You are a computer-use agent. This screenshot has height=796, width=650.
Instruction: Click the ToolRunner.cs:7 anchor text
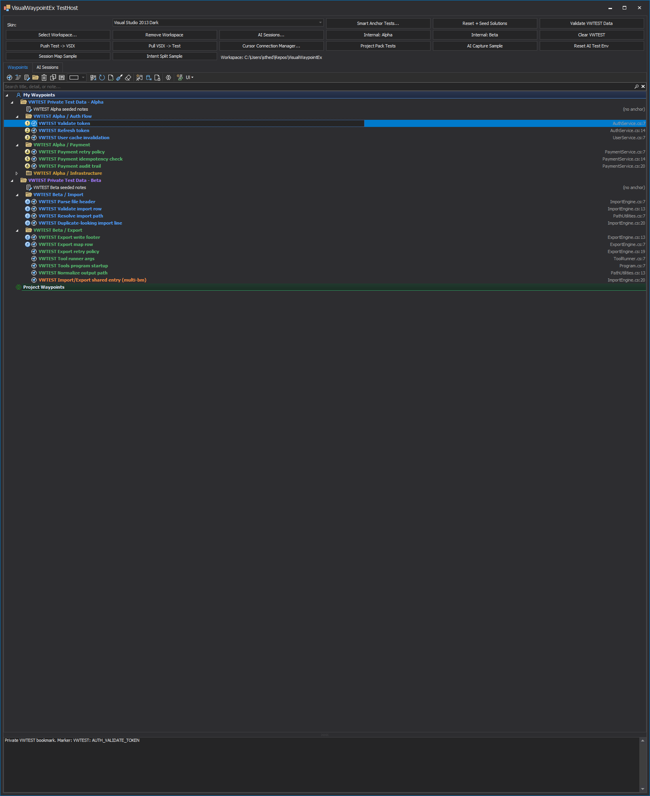(x=629, y=259)
